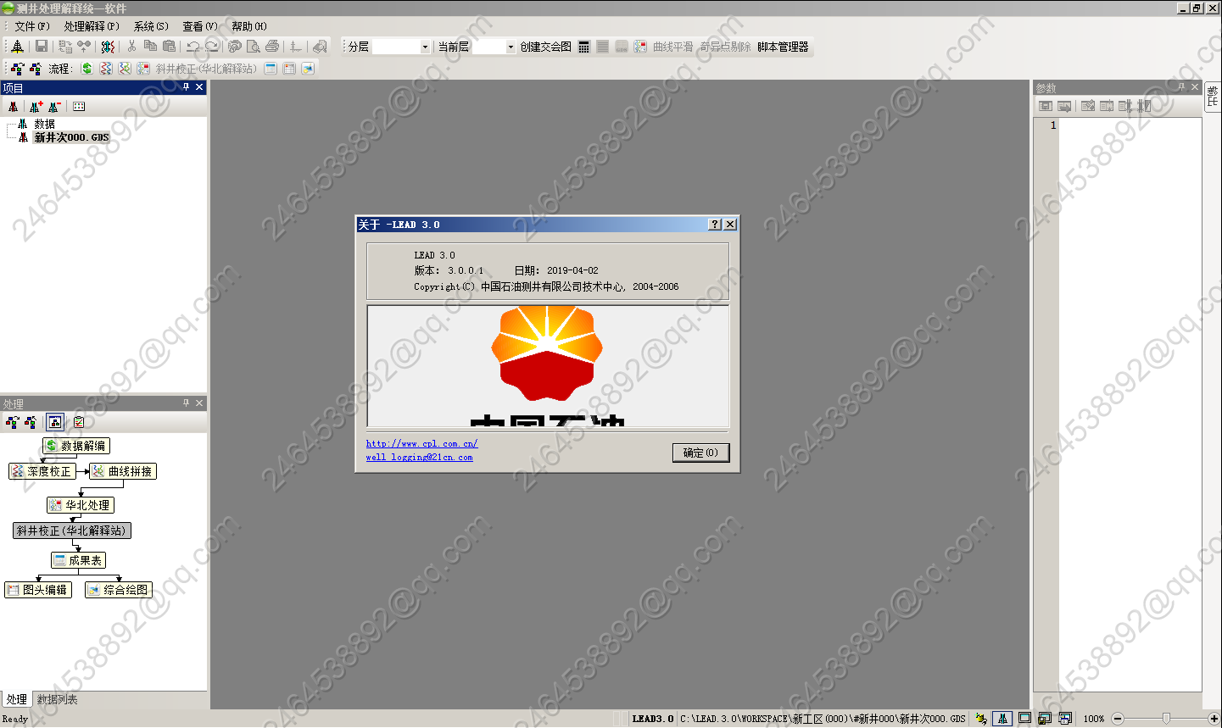Click the first derrick icon in 项目 panel toolbar
Screen dimensions: 1222x728
click(13, 107)
